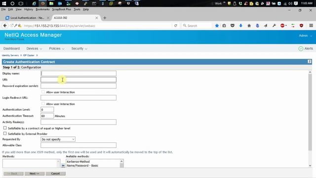316x178 pixels.
Task: Focus the URI input field
Action: [79, 80]
